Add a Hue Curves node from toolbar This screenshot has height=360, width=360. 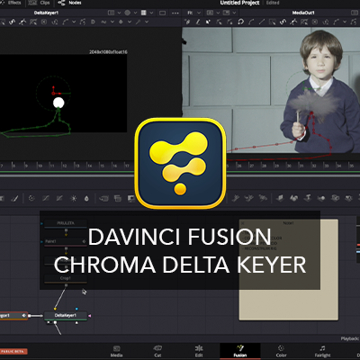pyautogui.click(x=59, y=198)
